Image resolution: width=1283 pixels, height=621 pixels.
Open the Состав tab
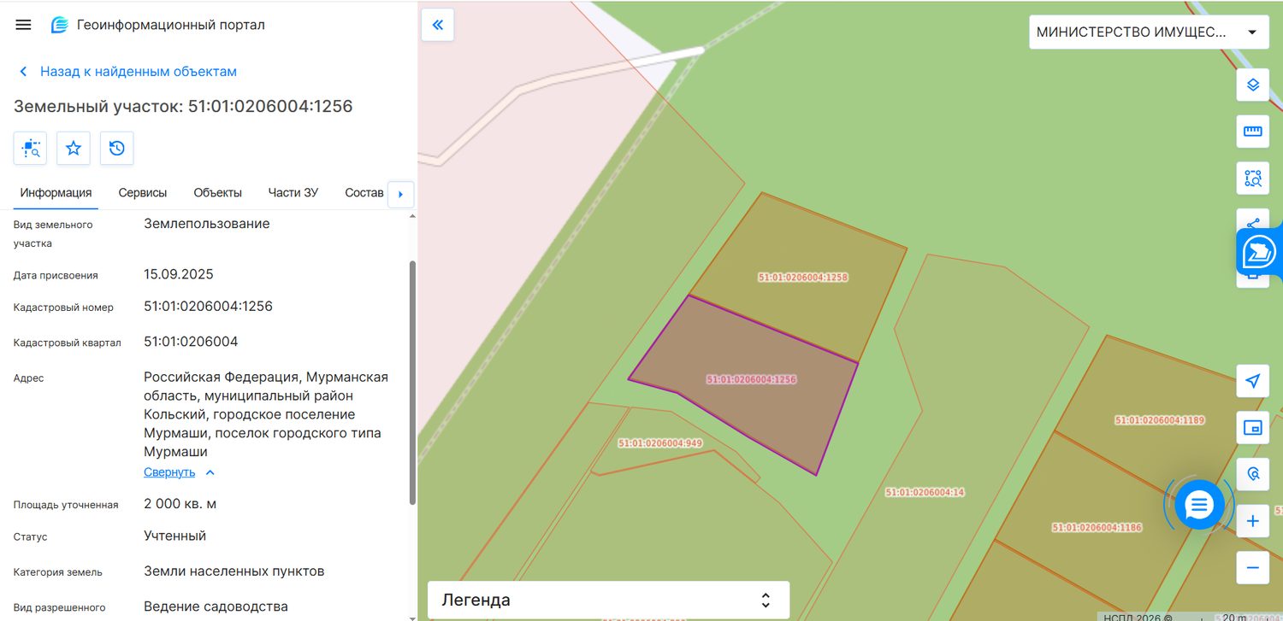[x=364, y=193]
